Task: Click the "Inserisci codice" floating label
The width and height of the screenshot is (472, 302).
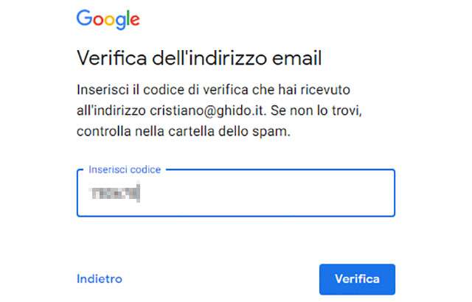Action: pos(125,170)
